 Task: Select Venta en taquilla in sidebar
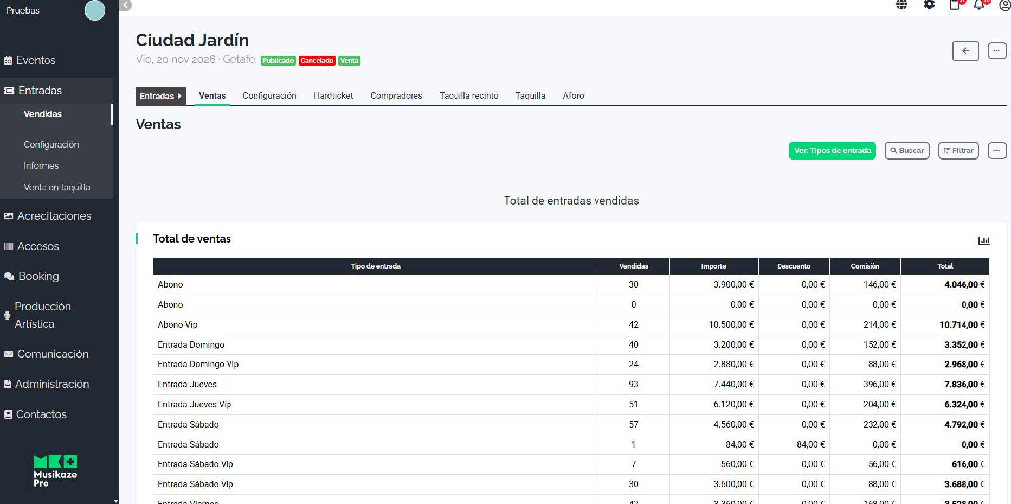point(57,187)
